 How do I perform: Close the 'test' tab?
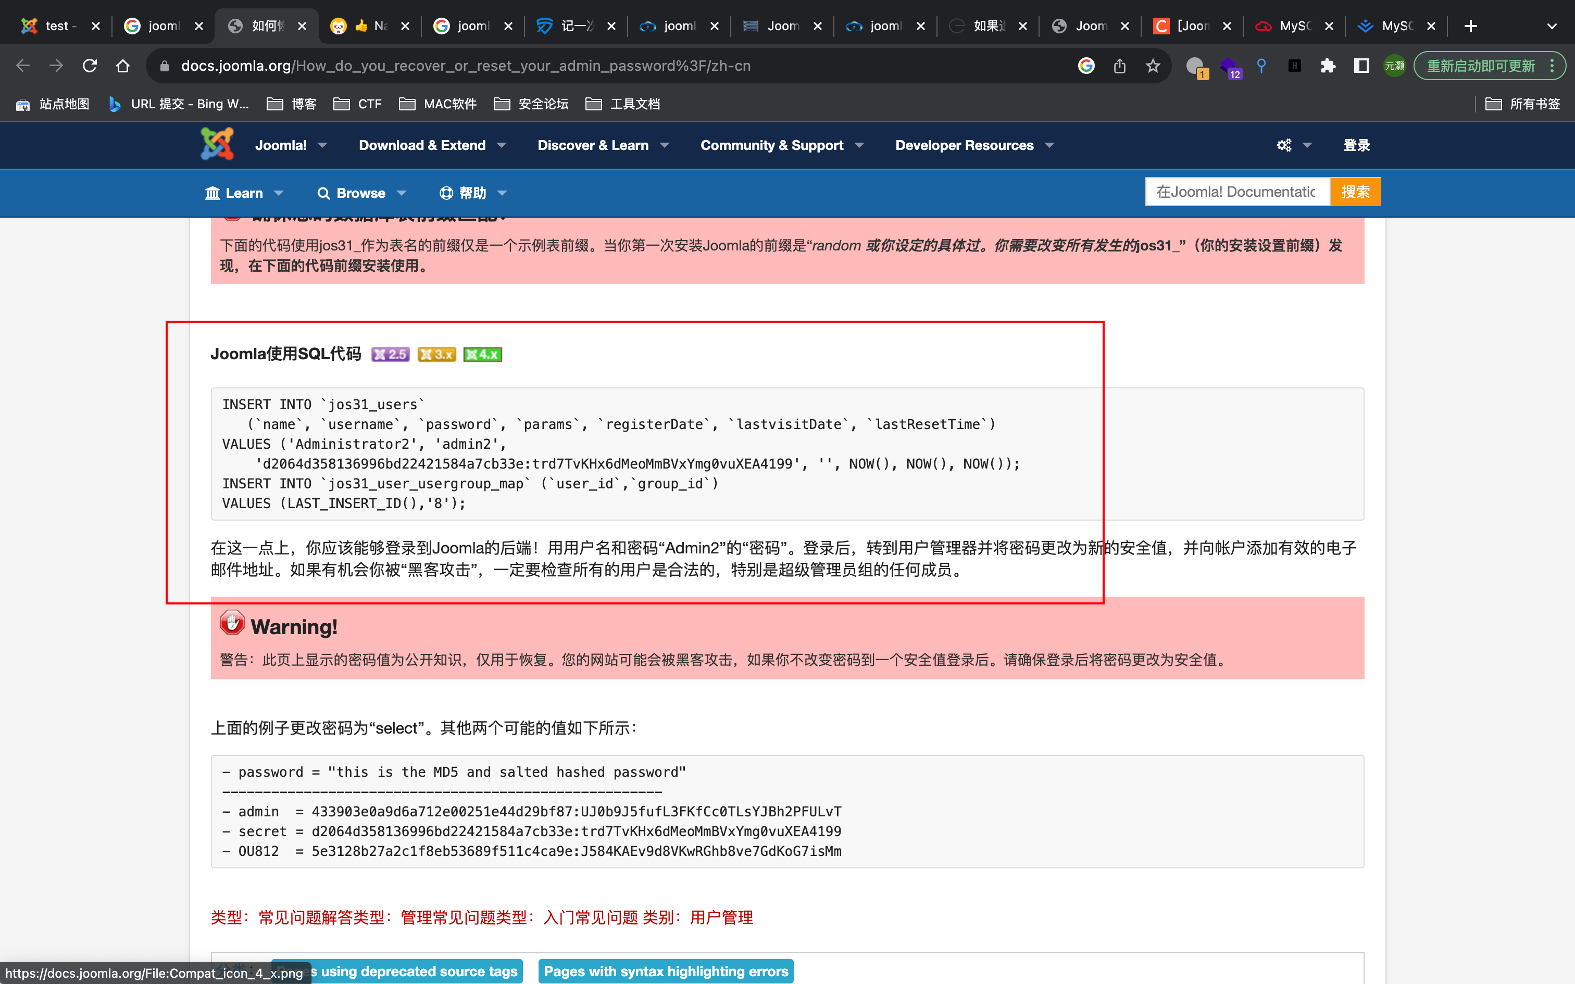point(96,26)
